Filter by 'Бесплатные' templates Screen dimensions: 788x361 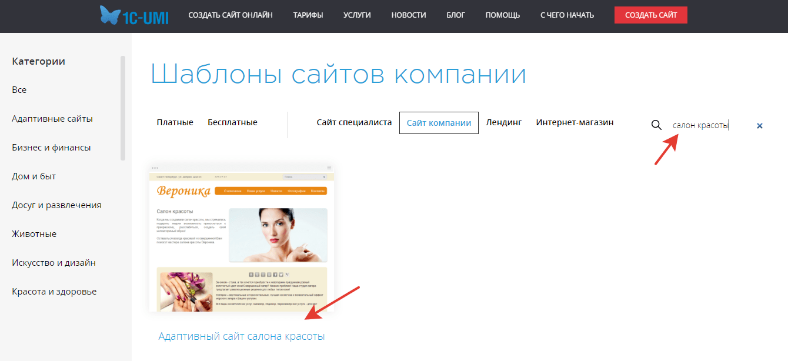click(232, 123)
